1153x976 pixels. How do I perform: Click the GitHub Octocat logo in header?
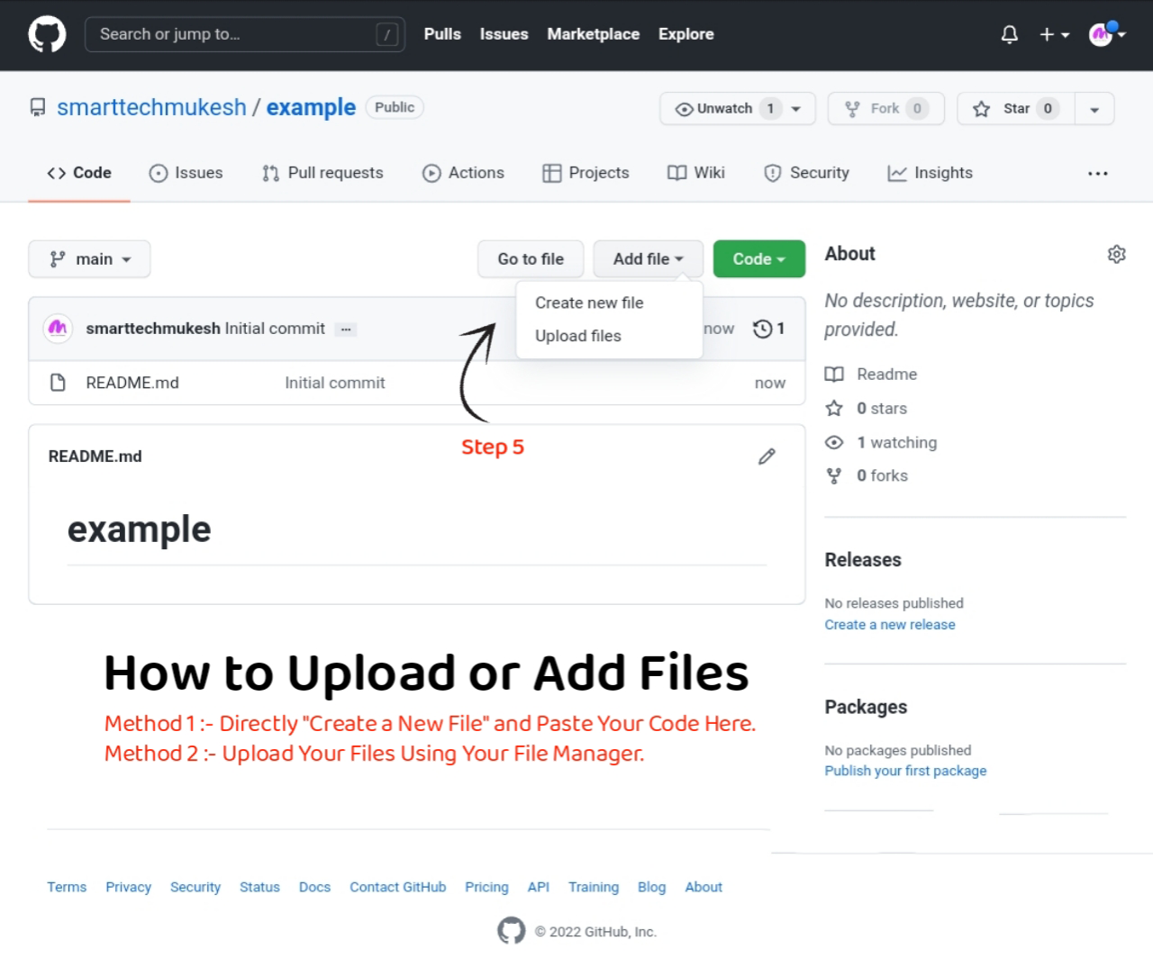click(x=47, y=34)
